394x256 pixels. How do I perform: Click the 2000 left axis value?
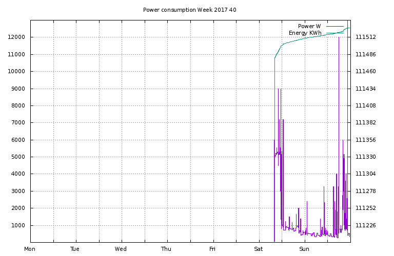[18, 208]
